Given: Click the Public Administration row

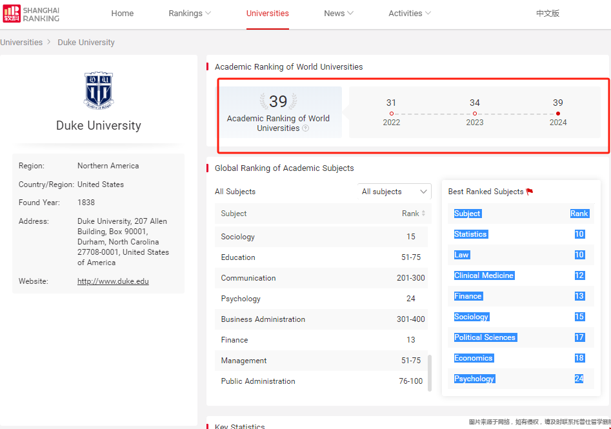Looking at the screenshot, I should [321, 381].
